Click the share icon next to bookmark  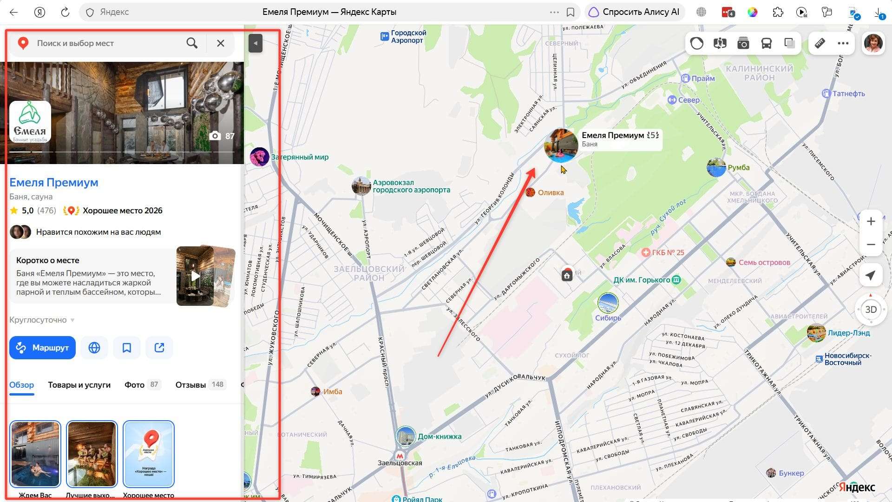coord(159,348)
